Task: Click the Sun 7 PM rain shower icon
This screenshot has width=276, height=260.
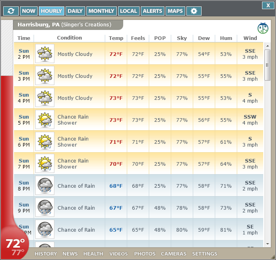Action: click(x=45, y=163)
